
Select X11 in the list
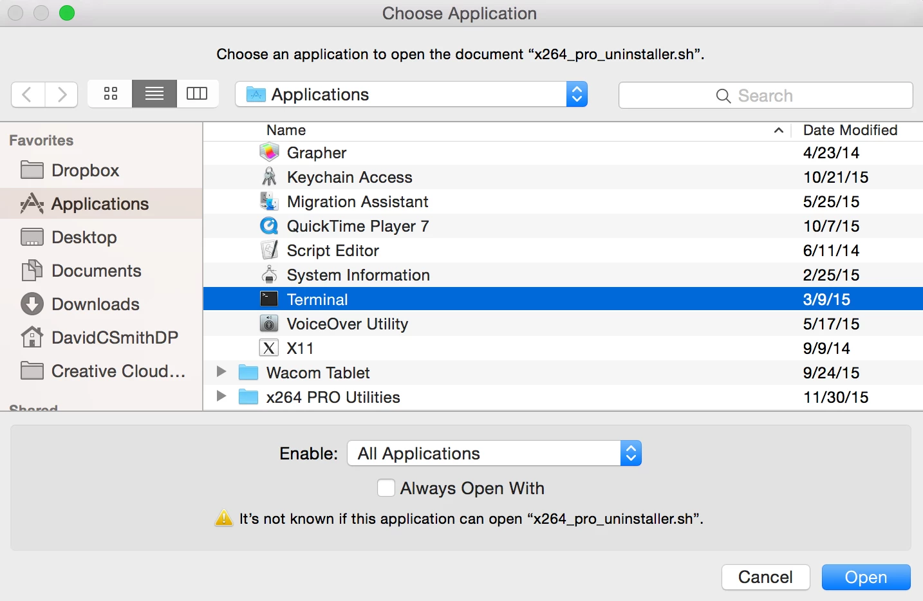click(301, 348)
